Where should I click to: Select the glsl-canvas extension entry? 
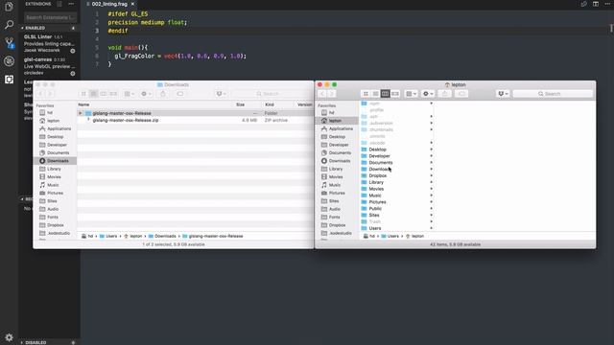49,66
